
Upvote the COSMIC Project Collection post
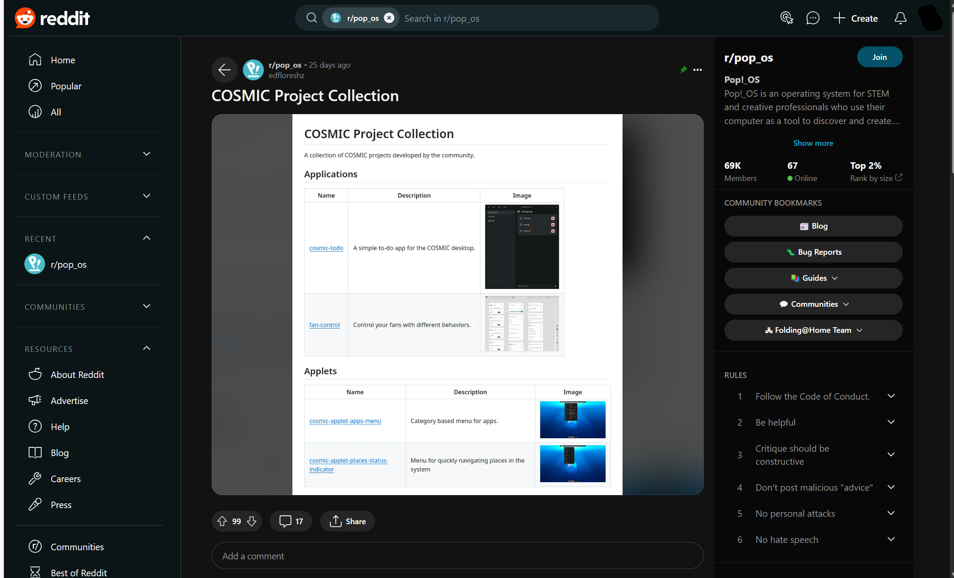click(x=222, y=521)
